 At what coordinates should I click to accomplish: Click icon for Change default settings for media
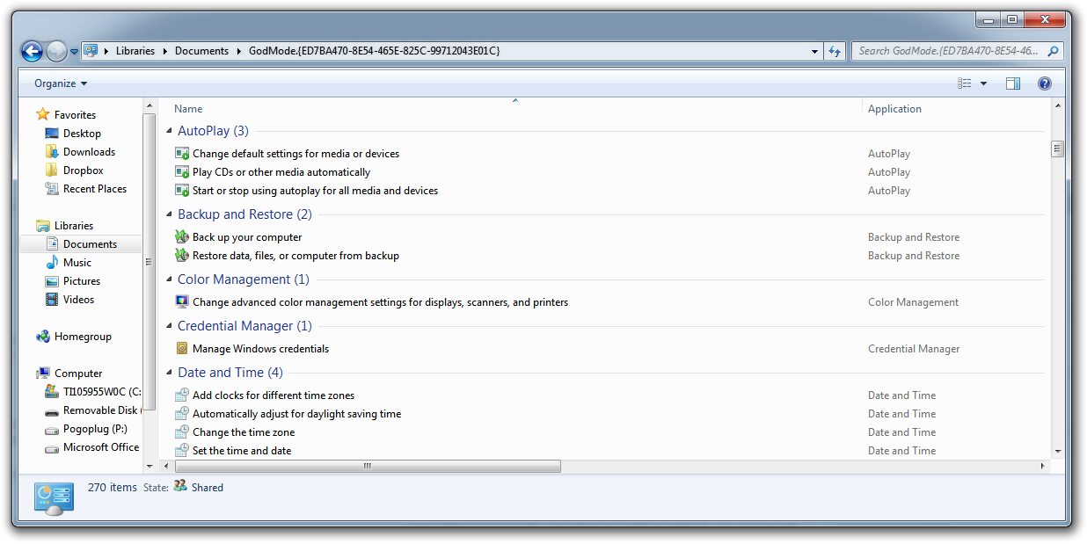[x=182, y=154]
